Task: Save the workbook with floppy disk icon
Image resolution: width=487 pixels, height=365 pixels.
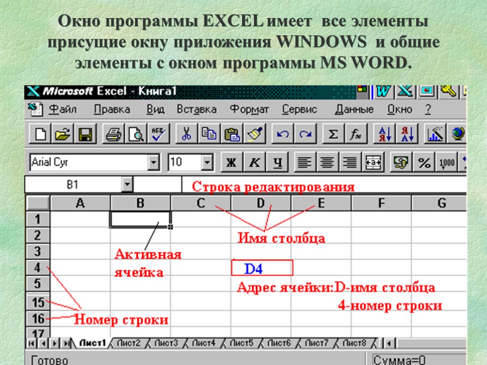Action: (x=85, y=134)
